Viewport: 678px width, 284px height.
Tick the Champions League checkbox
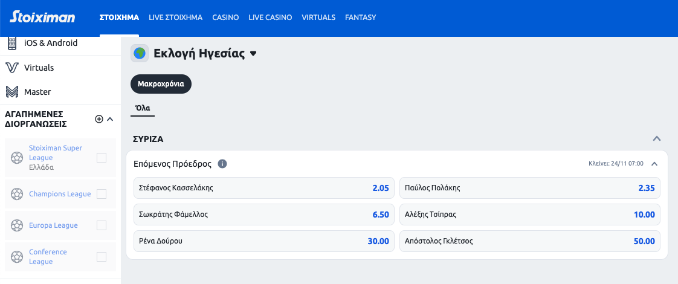pyautogui.click(x=102, y=194)
